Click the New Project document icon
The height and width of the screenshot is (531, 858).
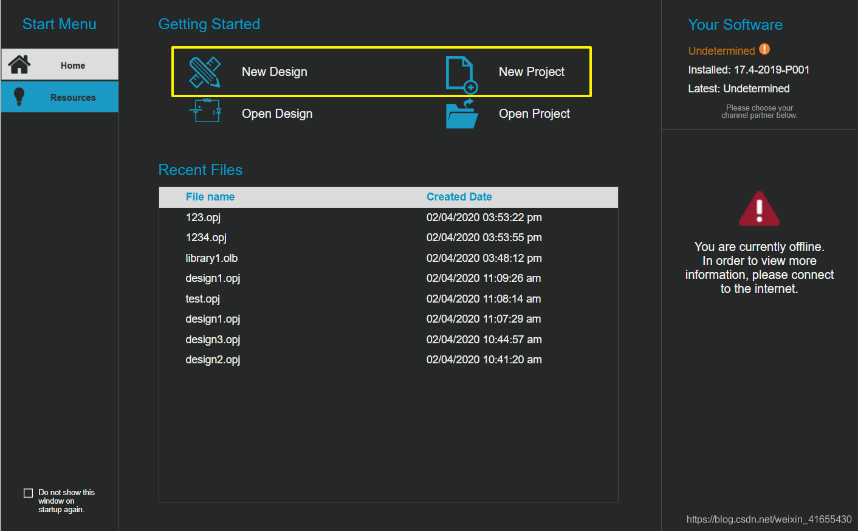(461, 74)
